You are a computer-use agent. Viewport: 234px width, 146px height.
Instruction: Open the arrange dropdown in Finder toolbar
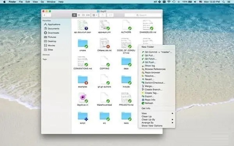pos(95,15)
